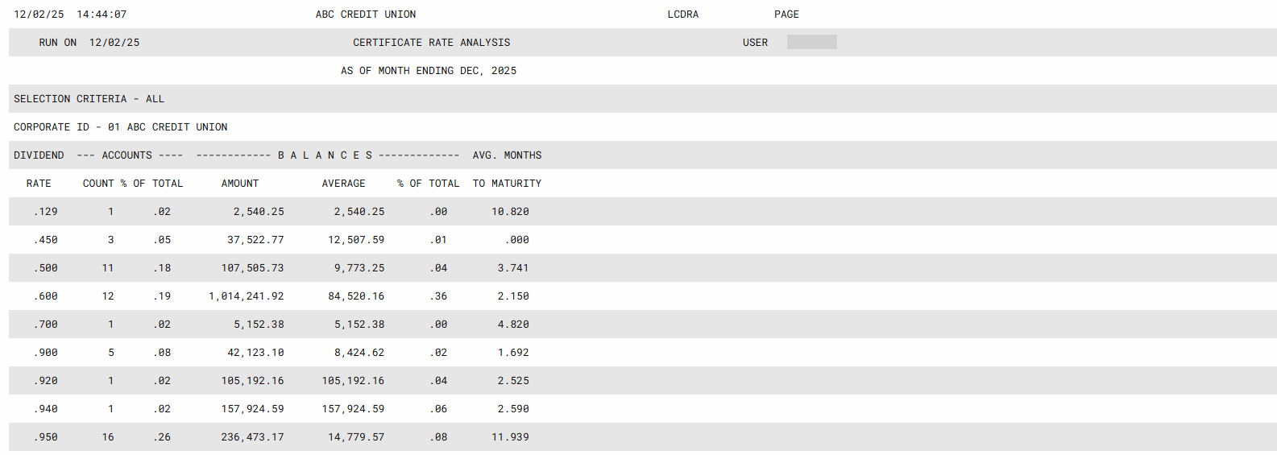Viewport: 1277px width, 455px height.
Task: Click the AS OF MONTH ENDING DEC, 2025 text
Action: click(428, 71)
